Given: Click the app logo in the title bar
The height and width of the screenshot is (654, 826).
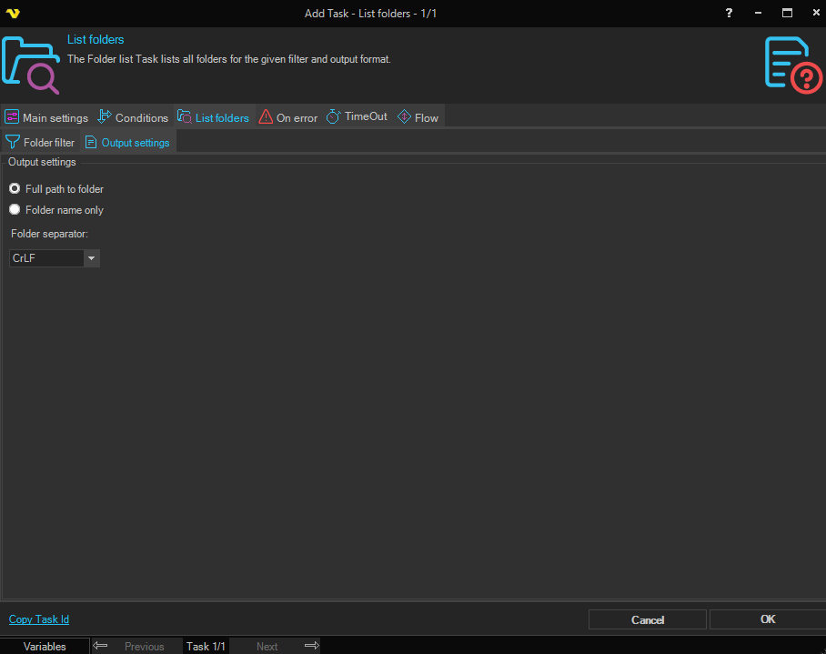Looking at the screenshot, I should pos(12,13).
